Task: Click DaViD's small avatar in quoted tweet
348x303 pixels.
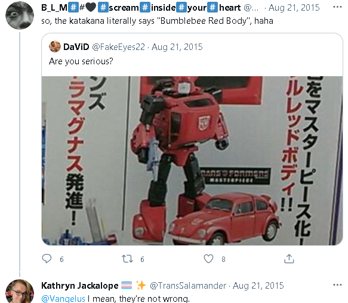Action: [x=54, y=46]
